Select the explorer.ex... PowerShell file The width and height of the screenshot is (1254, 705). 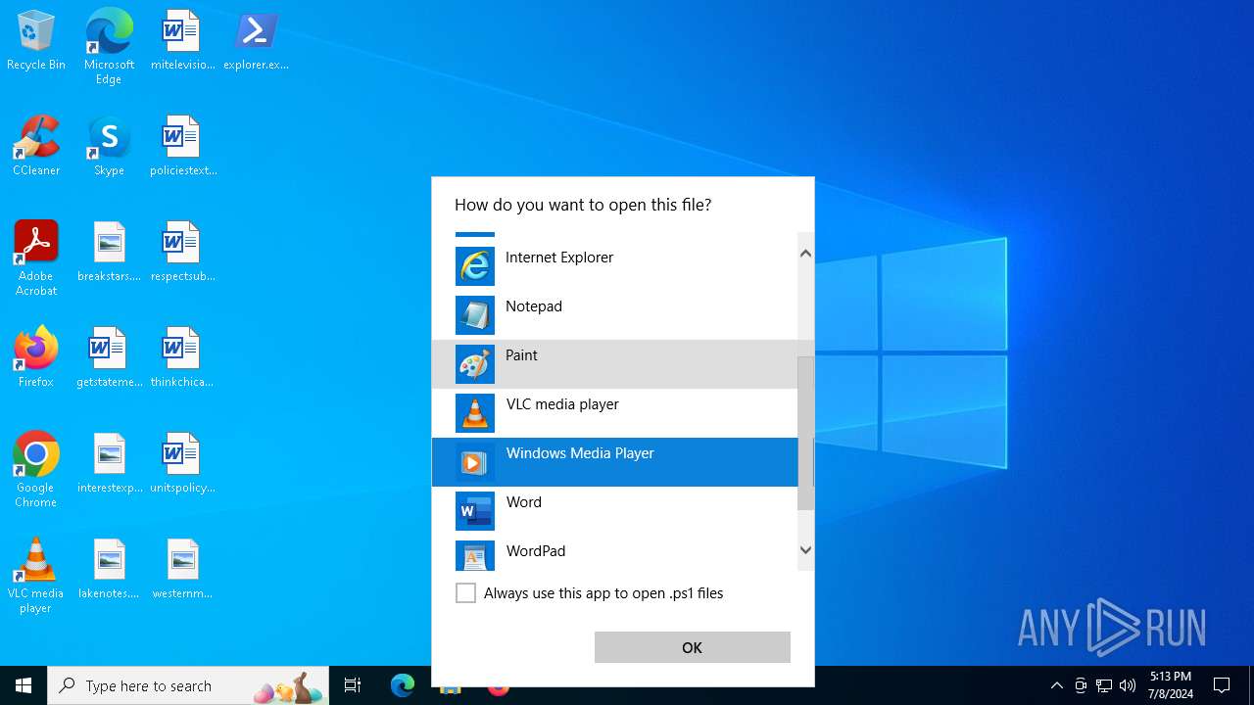point(256,41)
